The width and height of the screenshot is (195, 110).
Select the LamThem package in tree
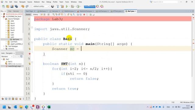(14, 42)
